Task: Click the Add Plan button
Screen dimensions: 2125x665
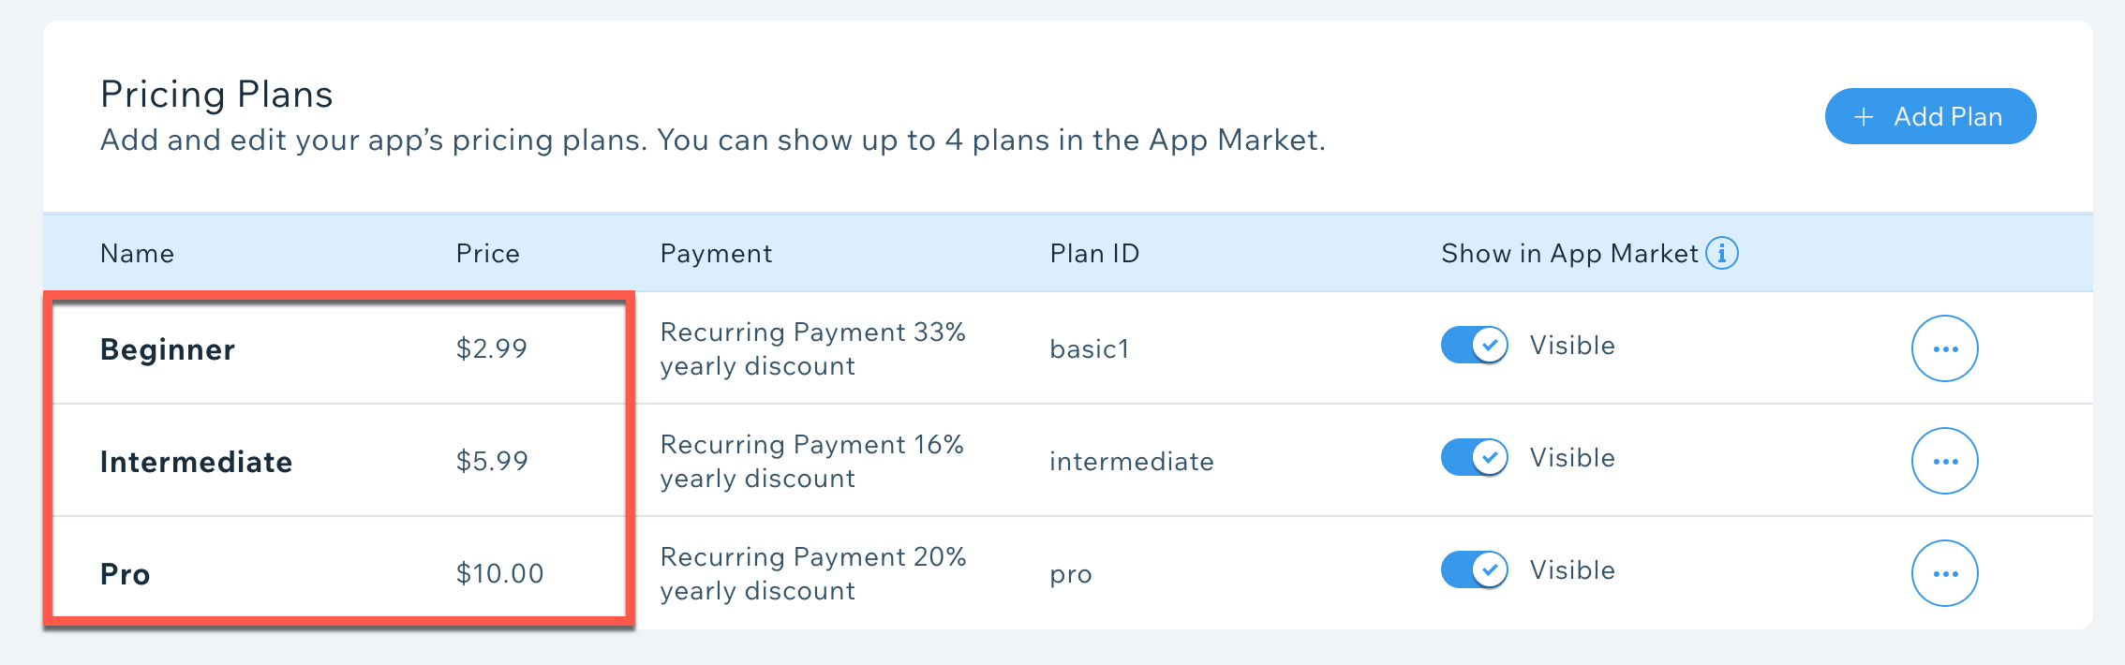Action: coord(1930,116)
